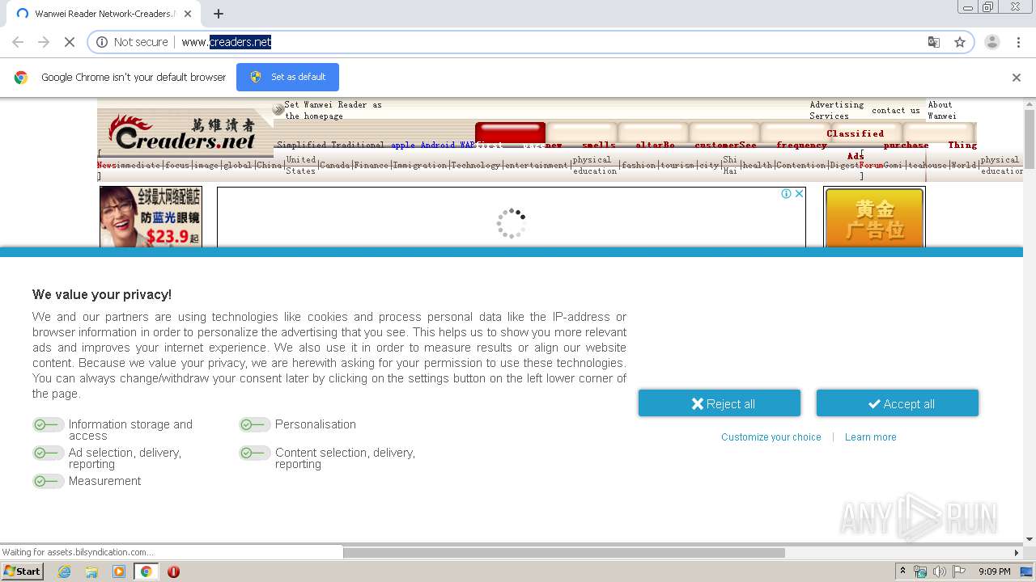Image resolution: width=1036 pixels, height=582 pixels.
Task: Open the Classified Ads tab
Action: tap(856, 144)
